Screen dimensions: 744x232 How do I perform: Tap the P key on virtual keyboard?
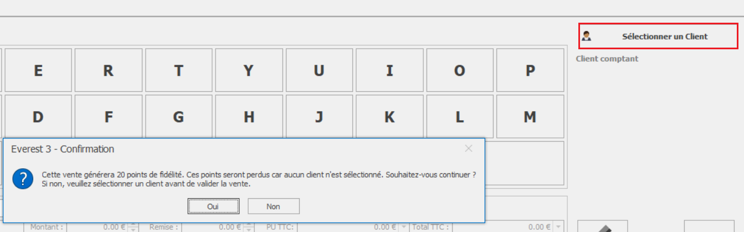point(530,70)
